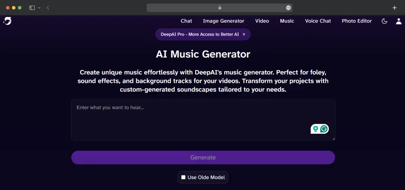Open the DeepAI Pro promotion link
Viewport: 405px width, 190px height.
pos(199,34)
